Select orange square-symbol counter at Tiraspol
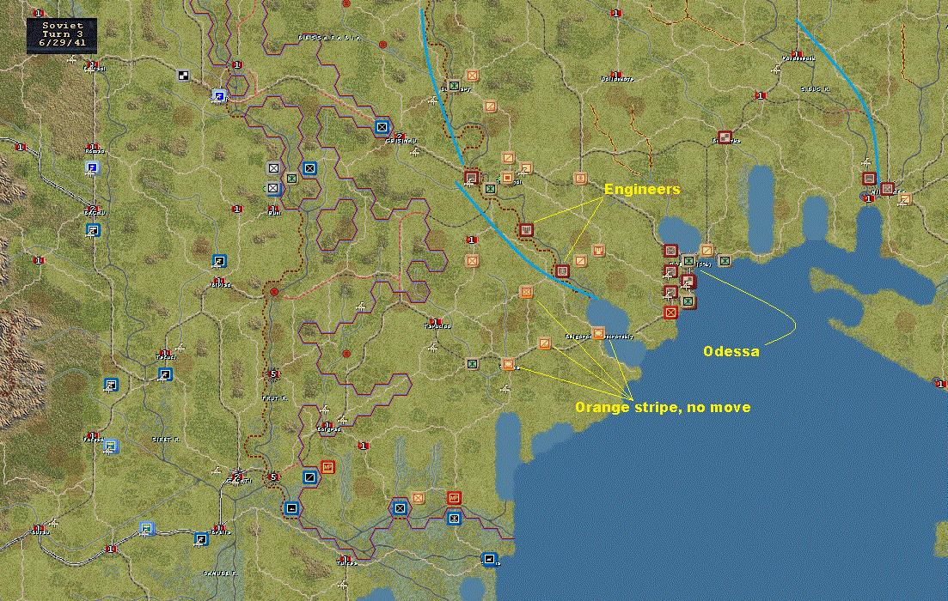This screenshot has width=948, height=601. coord(508,179)
